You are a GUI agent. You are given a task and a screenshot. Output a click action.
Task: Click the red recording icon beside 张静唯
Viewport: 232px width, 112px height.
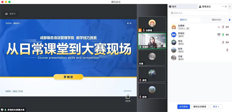[x=219, y=27]
